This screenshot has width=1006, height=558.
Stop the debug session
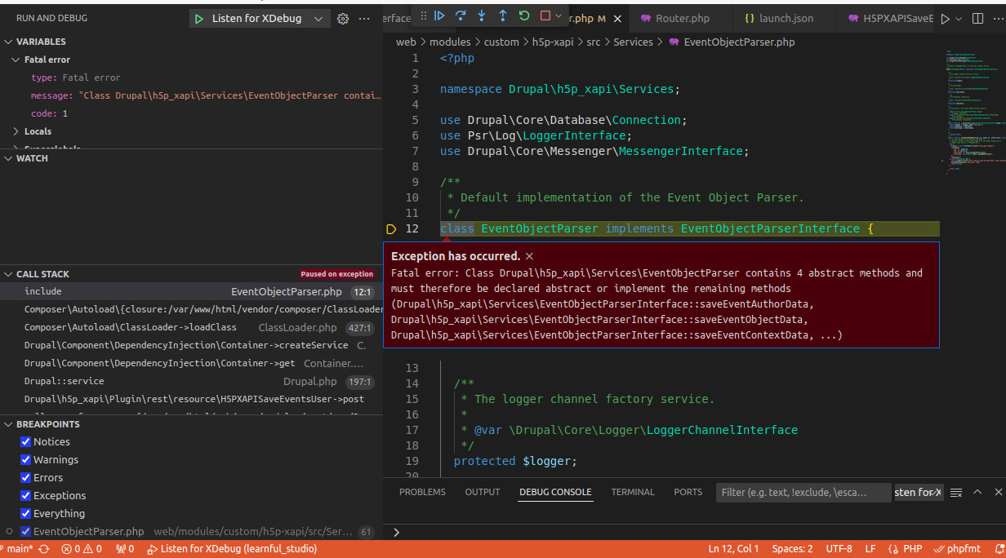(545, 15)
